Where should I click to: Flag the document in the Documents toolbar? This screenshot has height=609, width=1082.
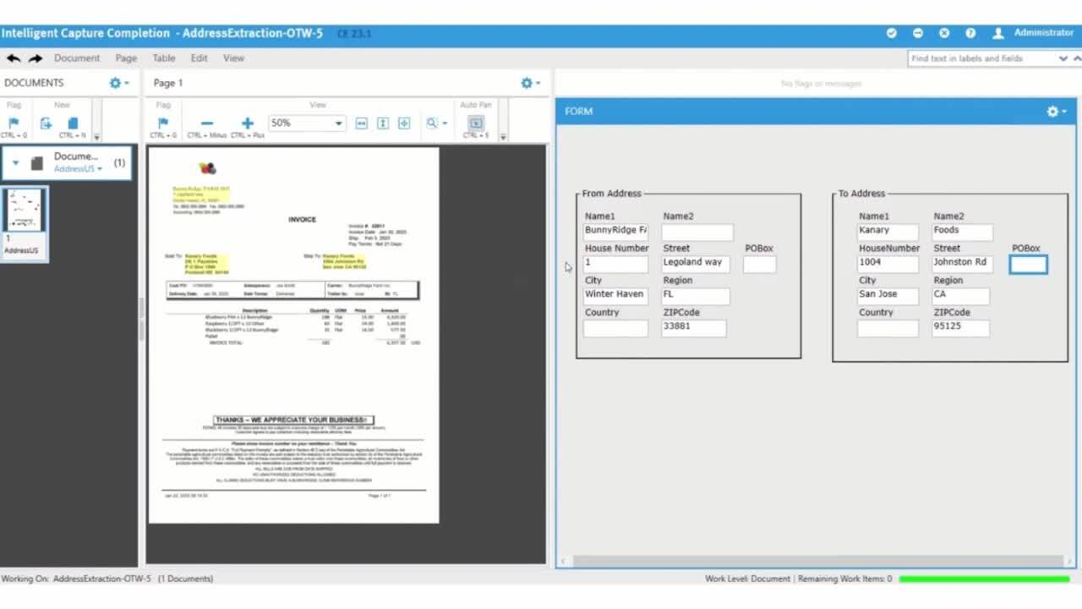pos(14,123)
